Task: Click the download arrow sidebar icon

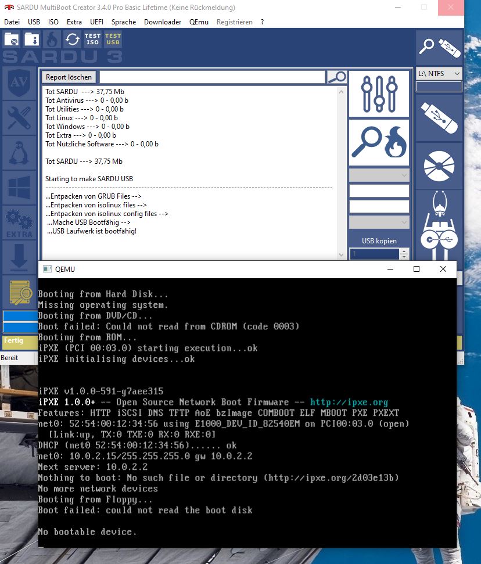Action: point(19,257)
